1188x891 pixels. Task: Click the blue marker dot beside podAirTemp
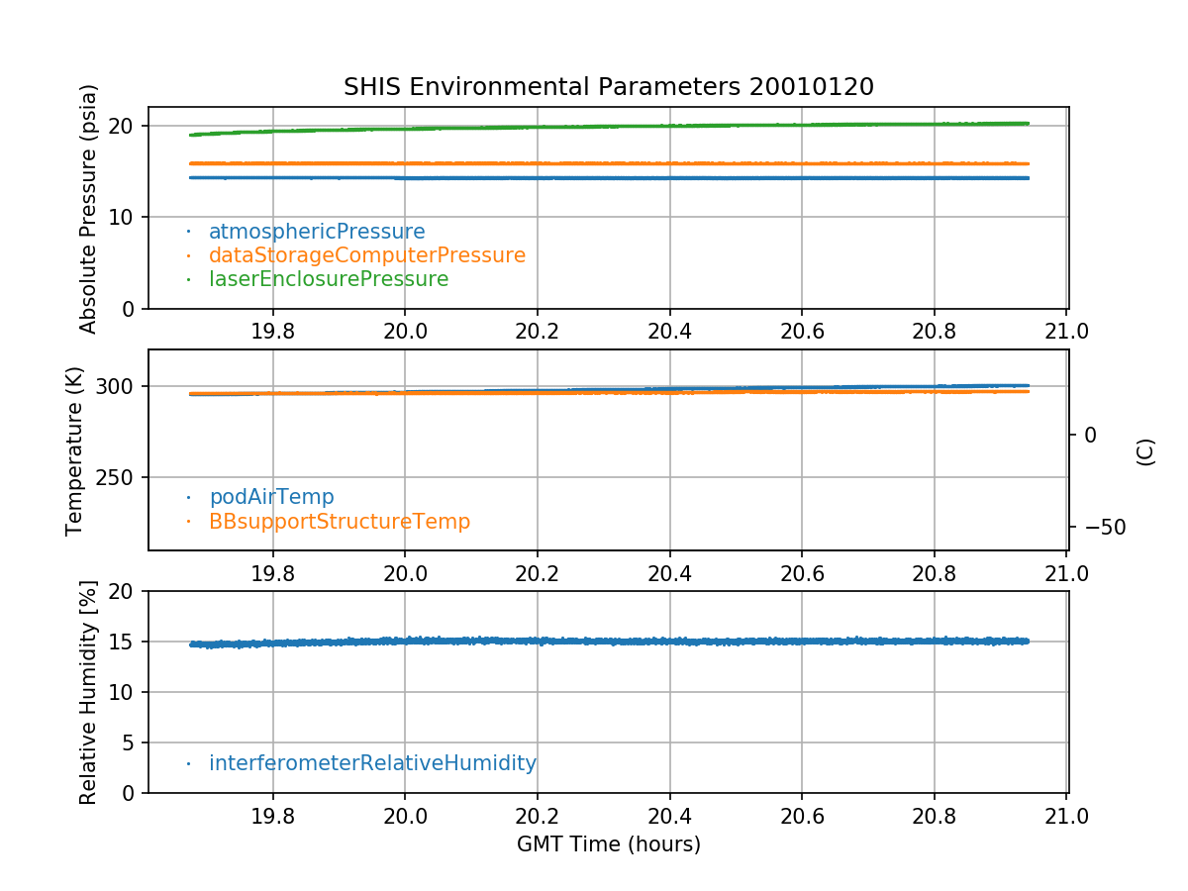[x=188, y=497]
